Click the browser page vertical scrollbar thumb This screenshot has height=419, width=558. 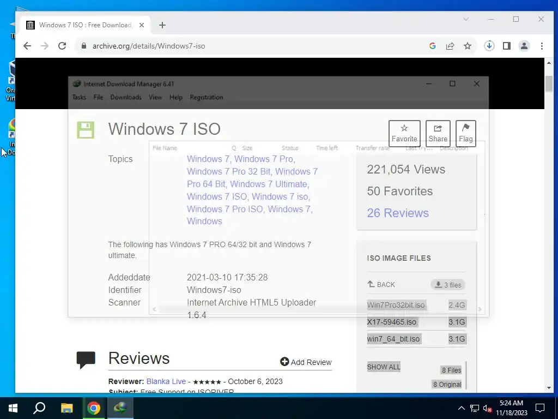click(x=549, y=83)
